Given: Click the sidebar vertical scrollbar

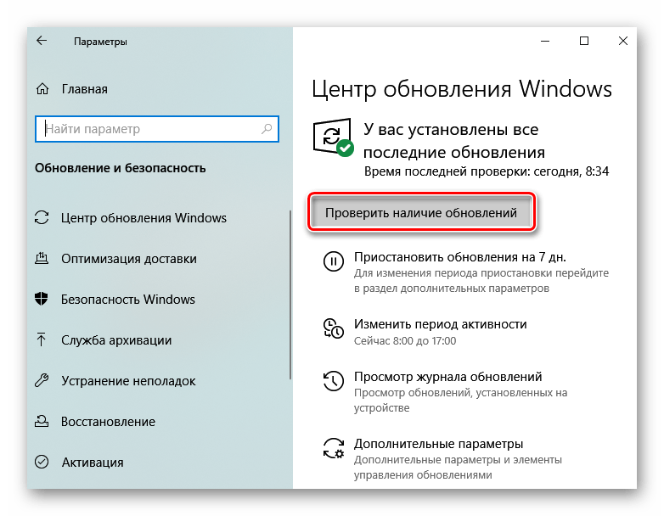Looking at the screenshot, I should [290, 294].
